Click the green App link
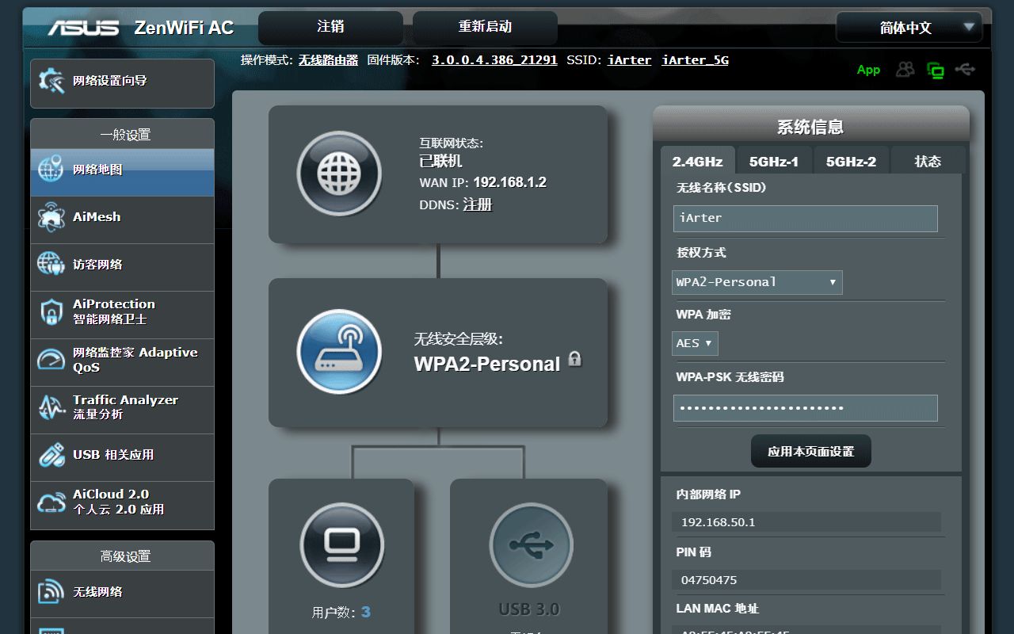Viewport: 1014px width, 634px height. pyautogui.click(x=868, y=70)
